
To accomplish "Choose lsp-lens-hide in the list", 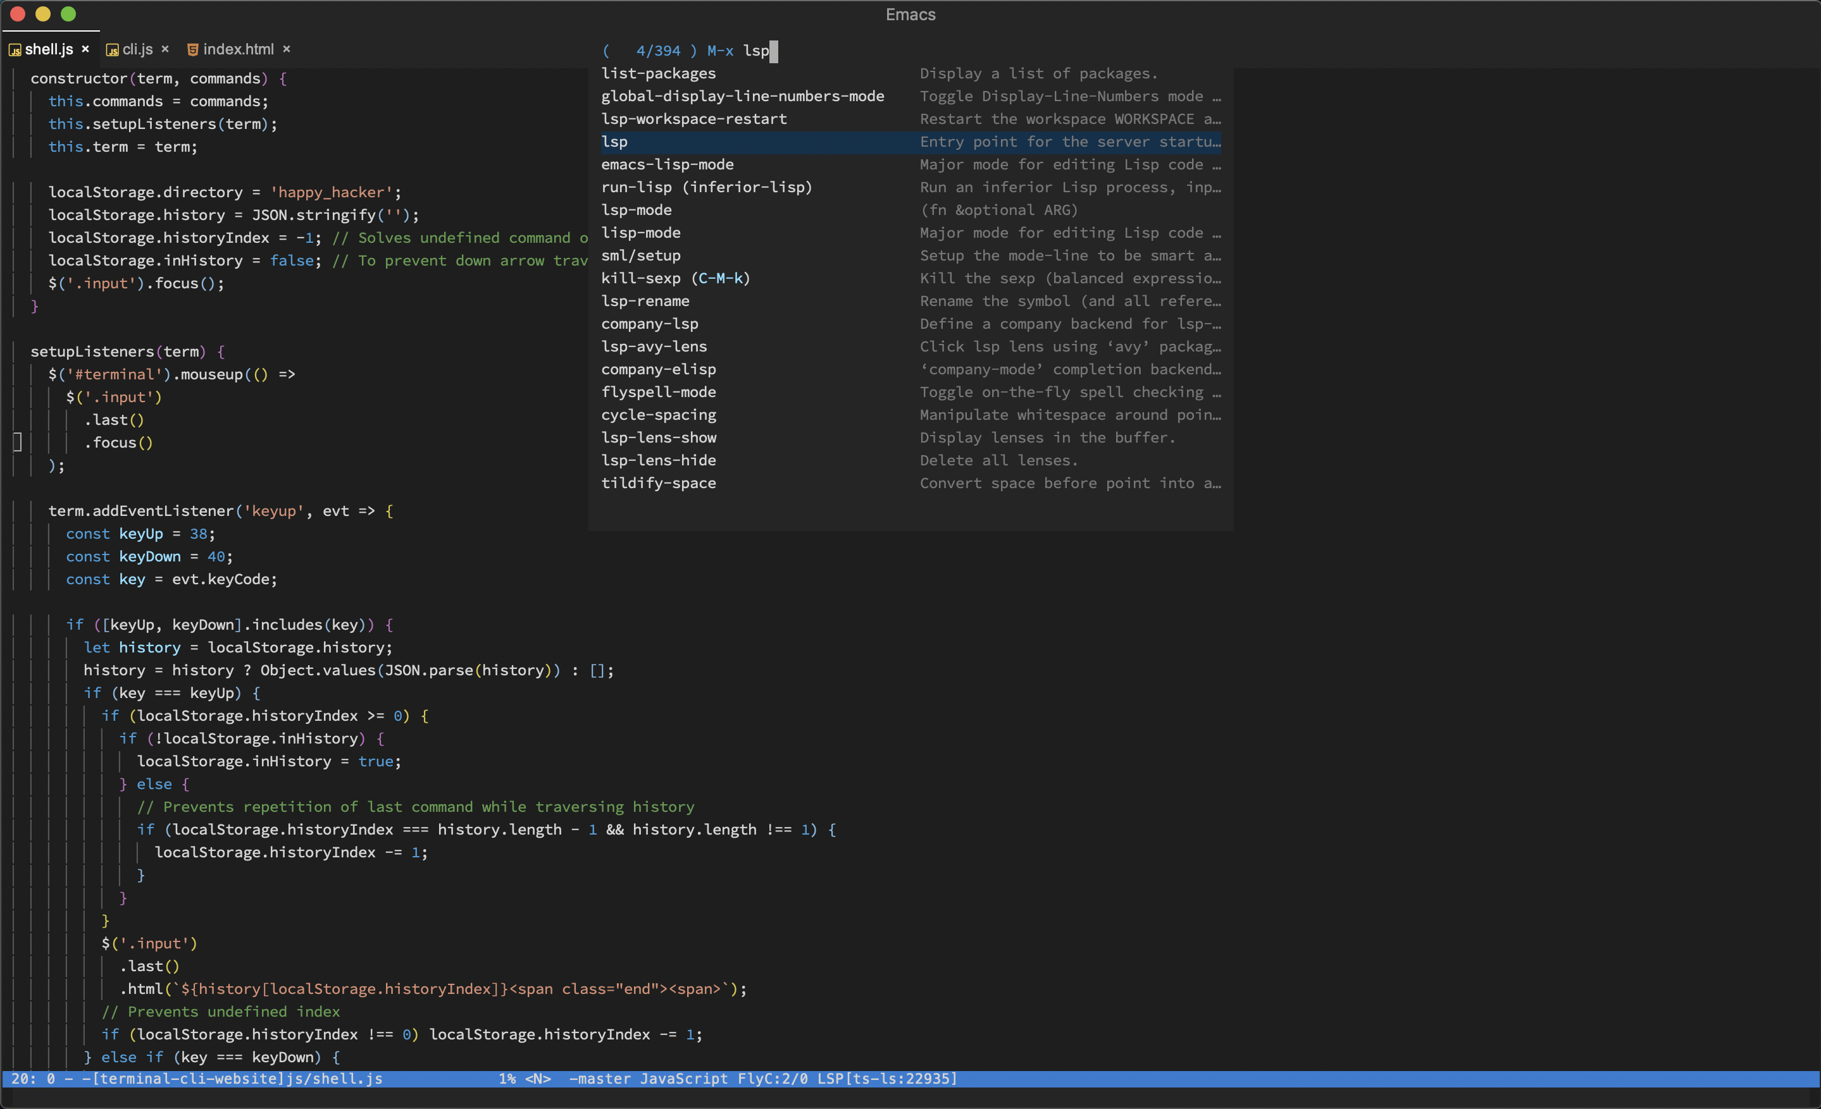I will tap(658, 461).
